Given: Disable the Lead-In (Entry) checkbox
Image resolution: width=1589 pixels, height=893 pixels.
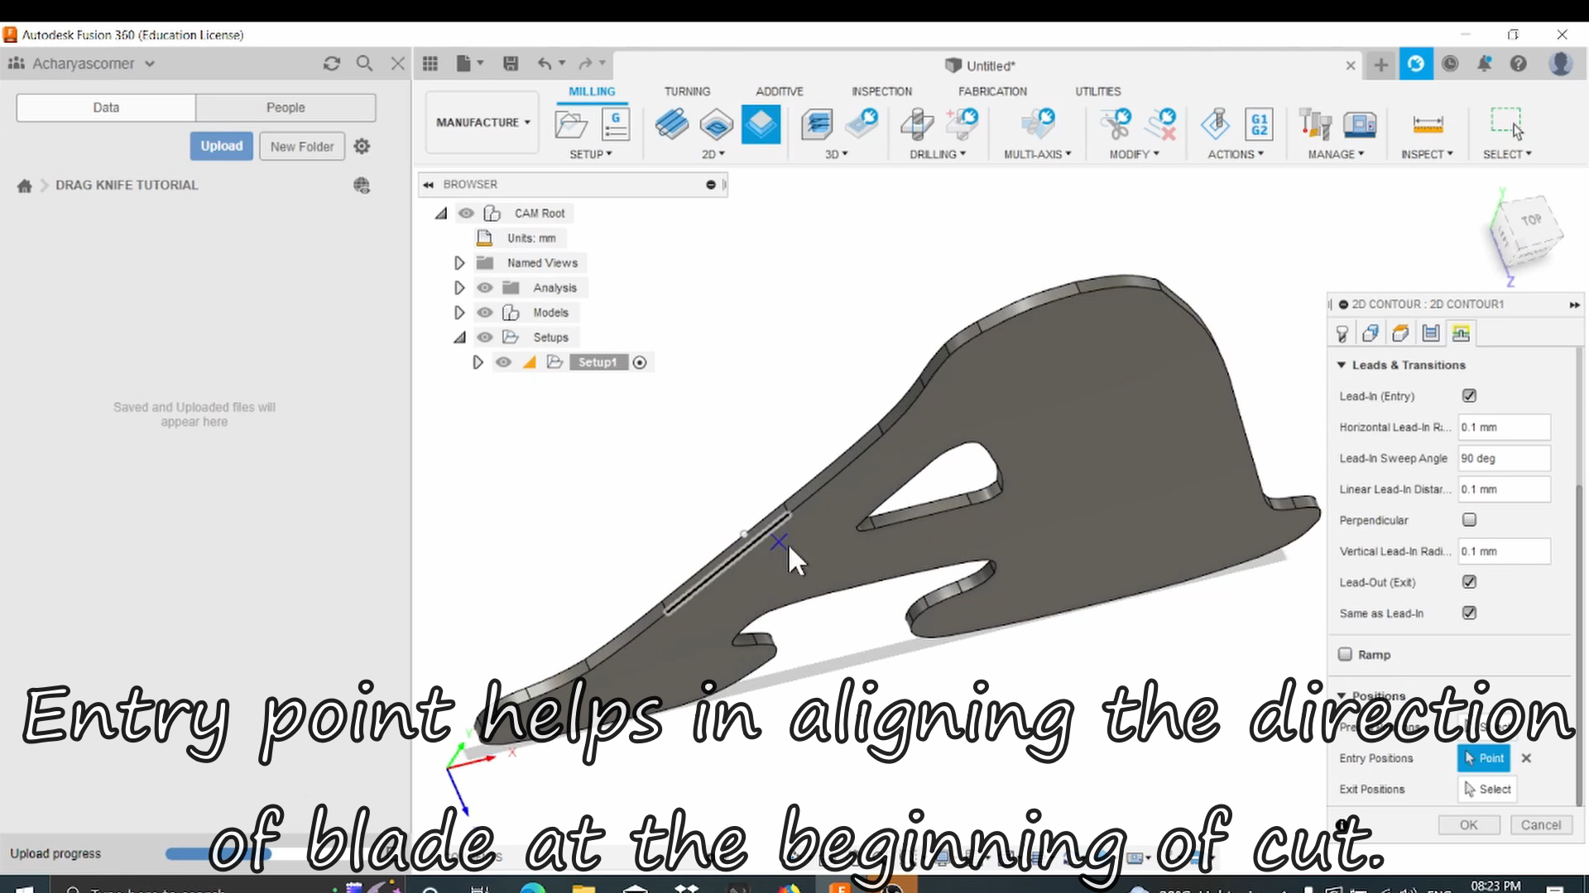Looking at the screenshot, I should (1469, 395).
